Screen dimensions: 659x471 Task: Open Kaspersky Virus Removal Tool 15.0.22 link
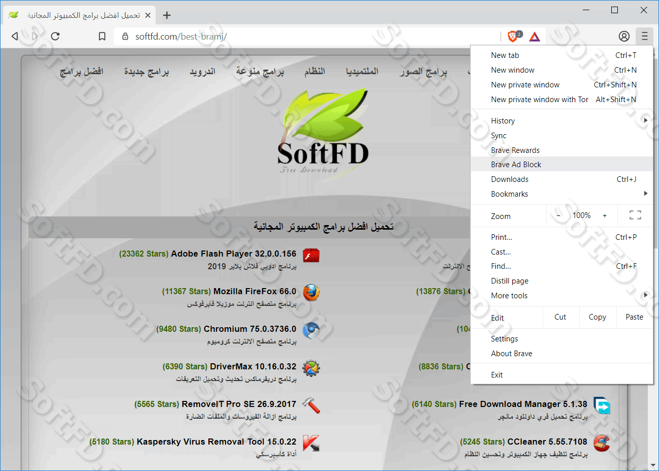(x=216, y=442)
